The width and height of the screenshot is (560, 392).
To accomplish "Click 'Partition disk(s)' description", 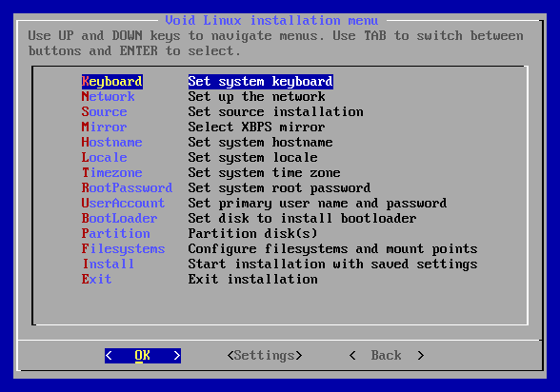I will (x=253, y=234).
